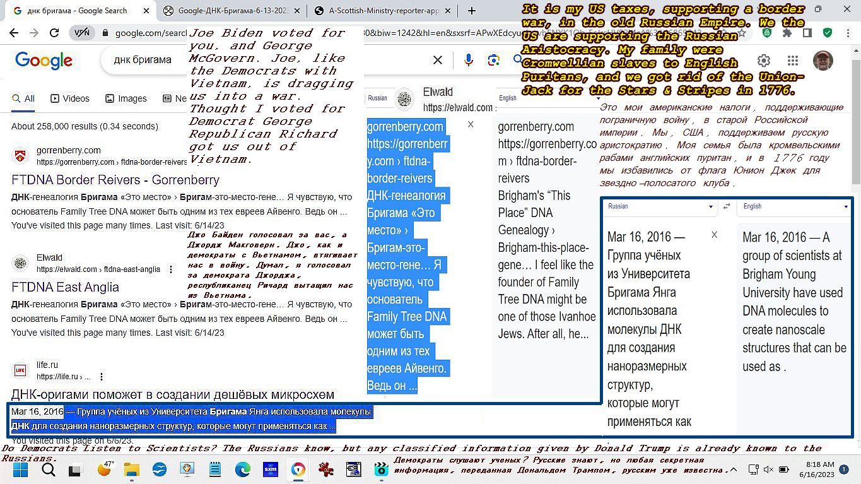Open the ДНК-оригами микросхем result
Screen dimensions: 861x484
[x=173, y=394]
